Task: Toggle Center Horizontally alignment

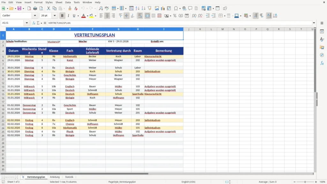Action: click(x=107, y=16)
